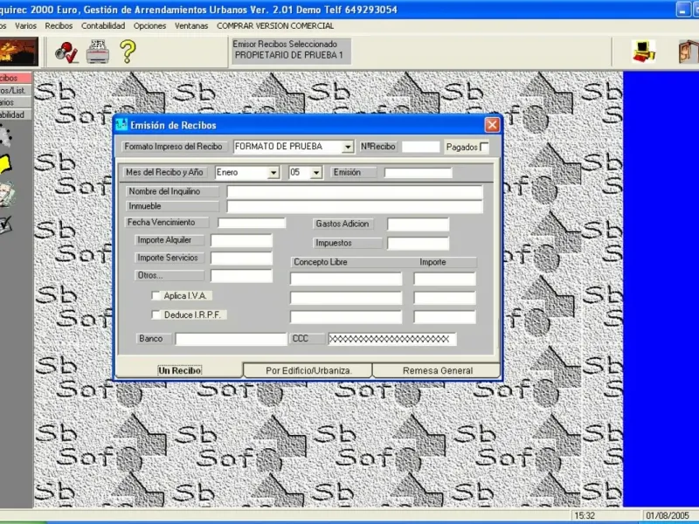The width and height of the screenshot is (699, 524).
Task: Click the Nombre del Inquilino field
Action: [x=355, y=192]
